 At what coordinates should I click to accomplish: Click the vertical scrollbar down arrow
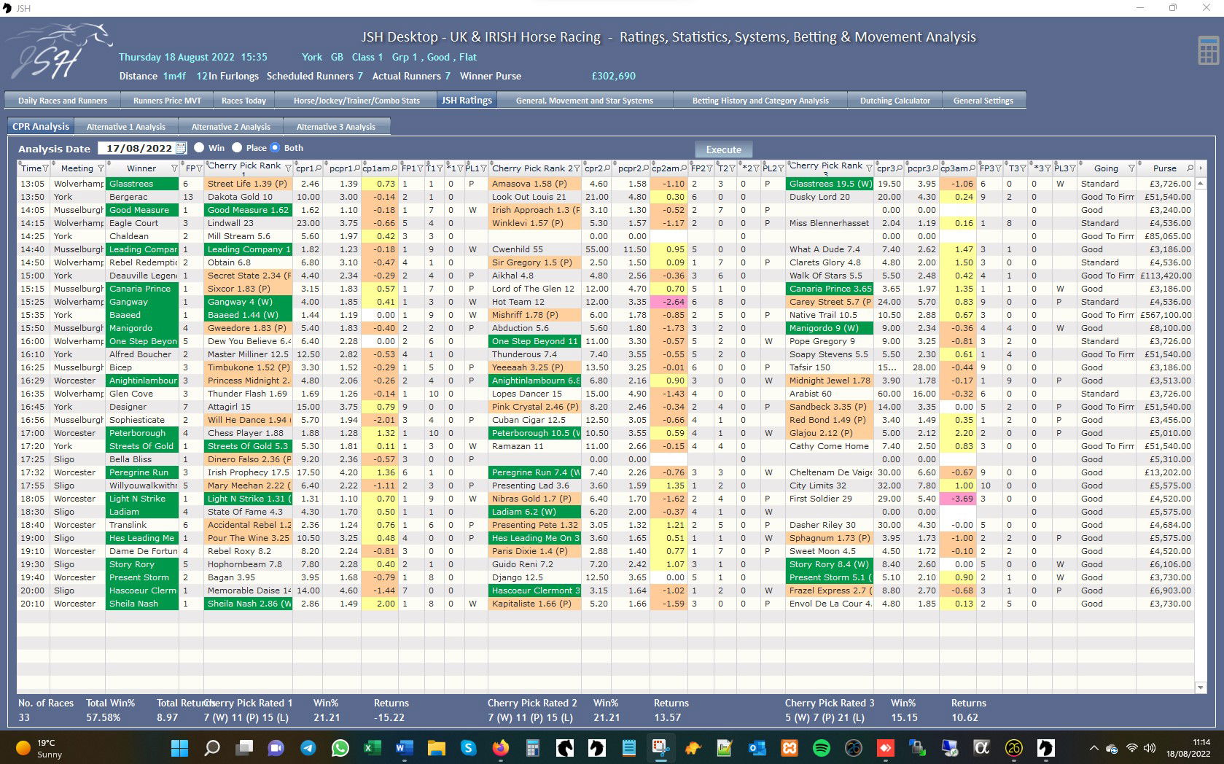click(x=1201, y=687)
